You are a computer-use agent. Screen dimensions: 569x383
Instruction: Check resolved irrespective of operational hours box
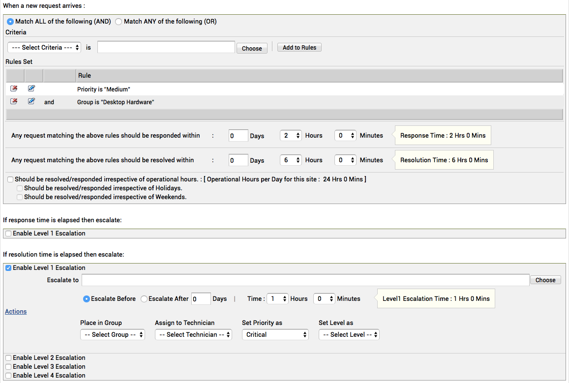[10, 179]
